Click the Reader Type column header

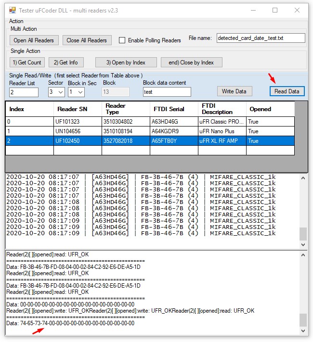(126, 109)
